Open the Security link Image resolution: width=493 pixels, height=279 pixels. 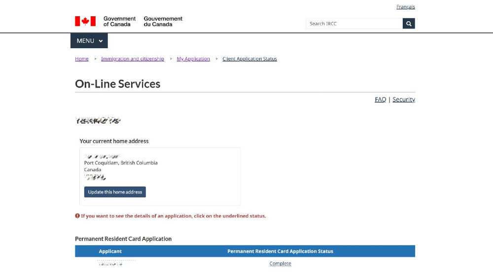click(404, 99)
